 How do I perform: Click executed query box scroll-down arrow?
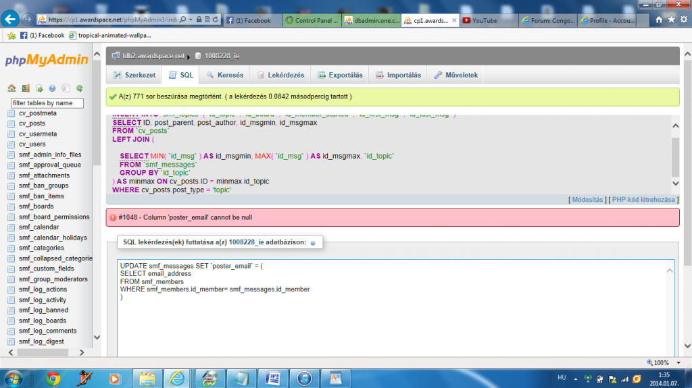coord(675,184)
